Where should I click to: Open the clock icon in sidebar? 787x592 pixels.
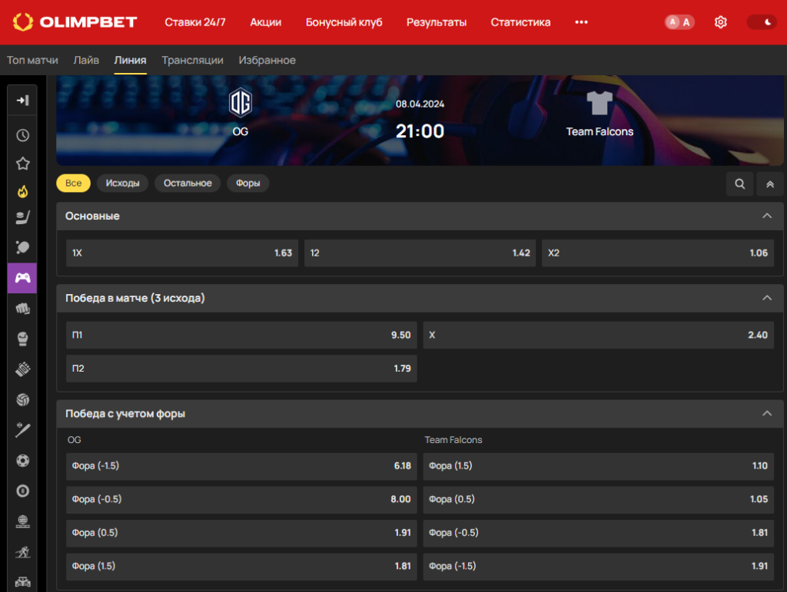22,135
